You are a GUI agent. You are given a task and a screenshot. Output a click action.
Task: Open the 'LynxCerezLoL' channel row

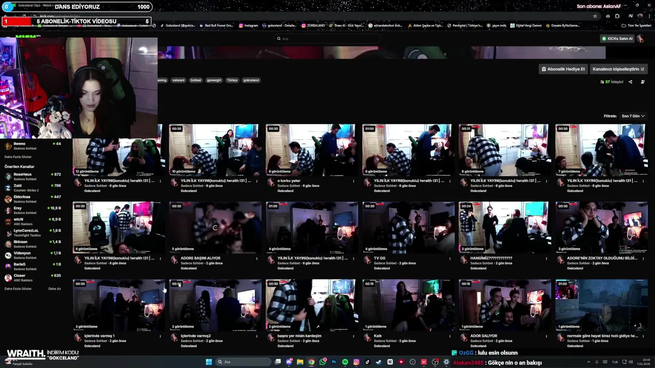pos(33,233)
